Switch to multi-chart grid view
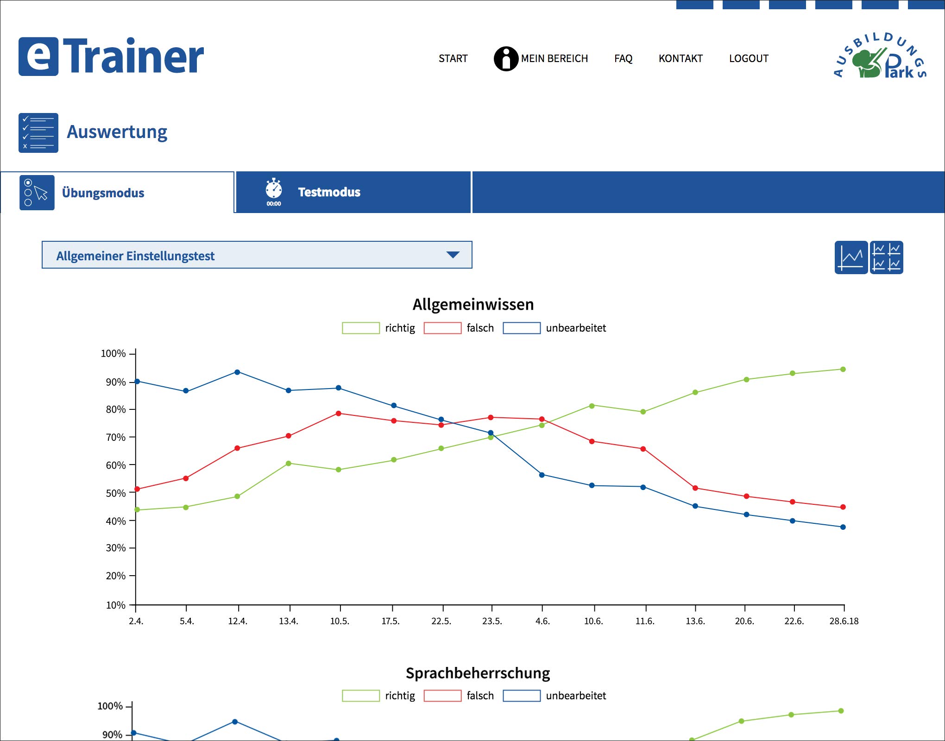945x741 pixels. 886,257
